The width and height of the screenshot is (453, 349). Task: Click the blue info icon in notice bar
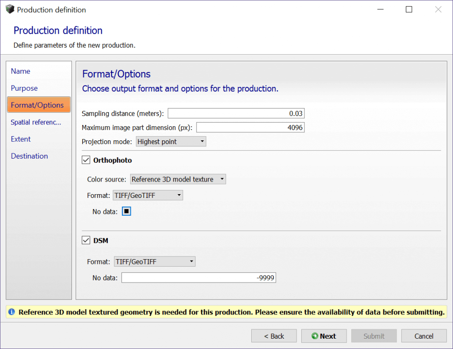pyautogui.click(x=12, y=312)
